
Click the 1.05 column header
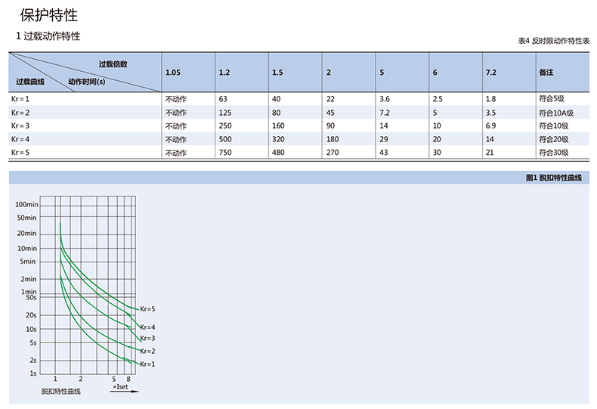(x=173, y=72)
